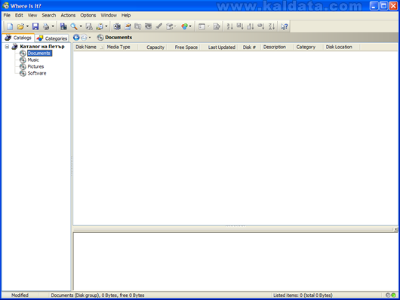The width and height of the screenshot is (400, 300).
Task: Open dropdown arrow beside report generator icon
Action: pos(106,26)
